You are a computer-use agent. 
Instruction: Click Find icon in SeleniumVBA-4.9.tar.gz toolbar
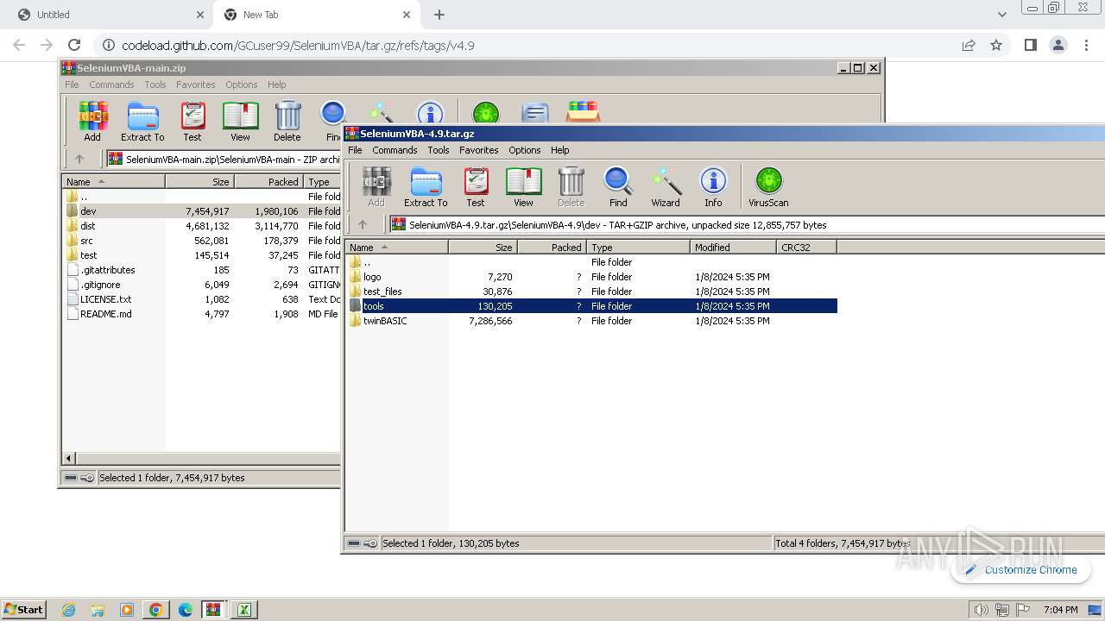(618, 187)
